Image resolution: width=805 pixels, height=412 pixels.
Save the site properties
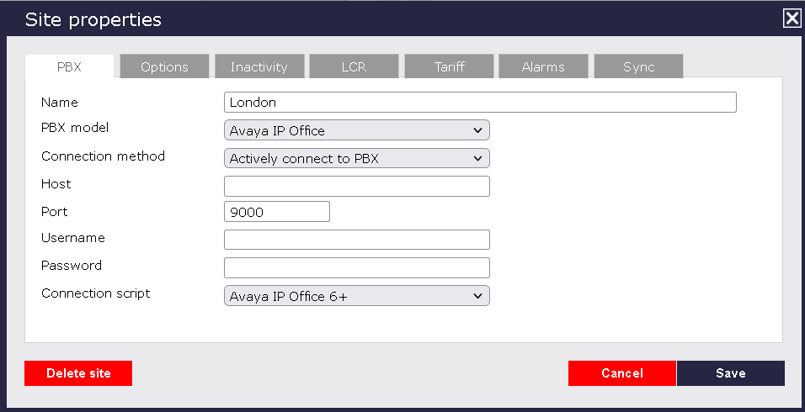click(x=730, y=373)
